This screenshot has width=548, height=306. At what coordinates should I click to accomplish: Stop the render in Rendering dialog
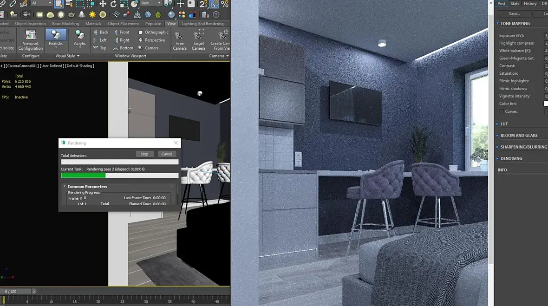[x=144, y=154]
